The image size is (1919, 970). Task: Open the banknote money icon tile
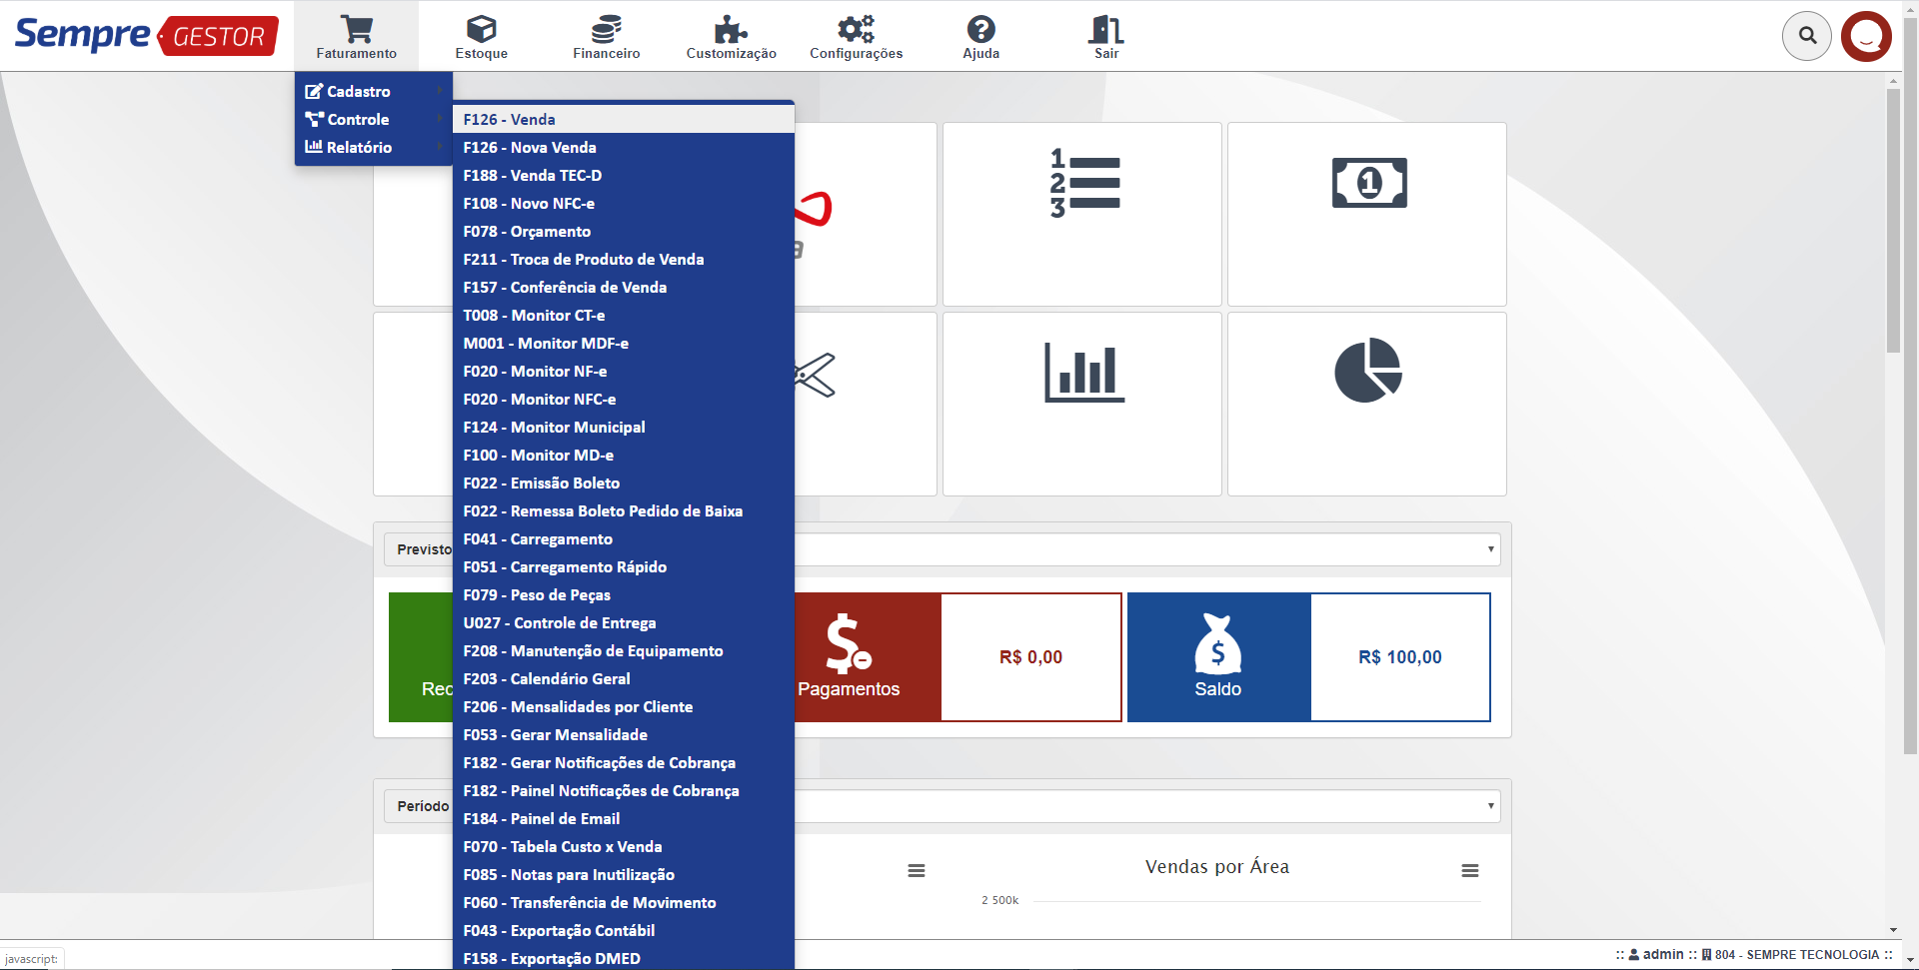[x=1367, y=214]
